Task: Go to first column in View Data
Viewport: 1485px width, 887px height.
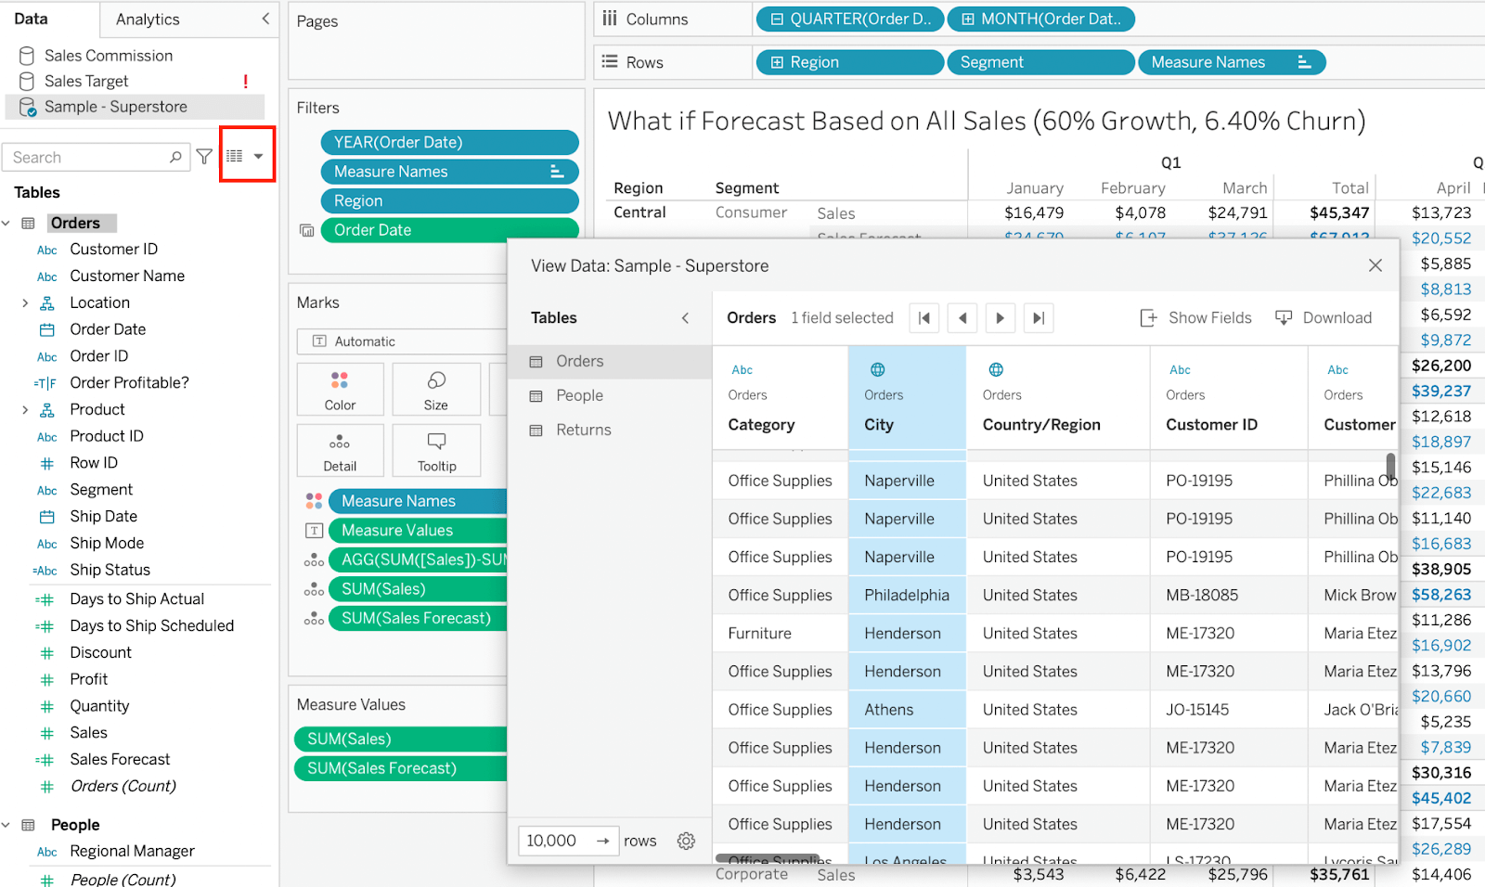Action: (x=924, y=318)
